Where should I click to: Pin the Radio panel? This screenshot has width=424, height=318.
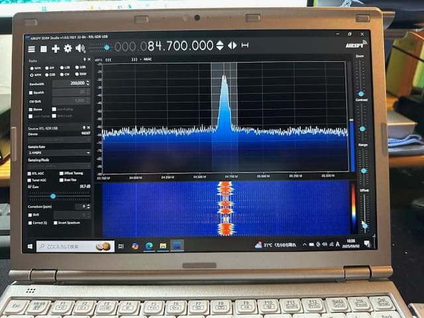point(84,59)
